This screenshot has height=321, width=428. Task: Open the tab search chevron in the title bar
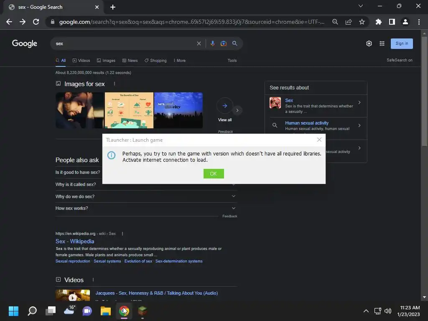tap(361, 6)
